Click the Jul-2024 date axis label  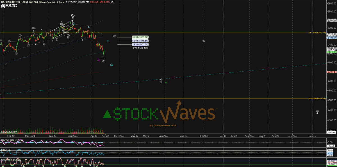204,136
